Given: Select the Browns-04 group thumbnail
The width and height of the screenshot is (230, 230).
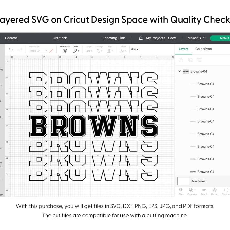Looking at the screenshot, I should pyautogui.click(x=186, y=71).
